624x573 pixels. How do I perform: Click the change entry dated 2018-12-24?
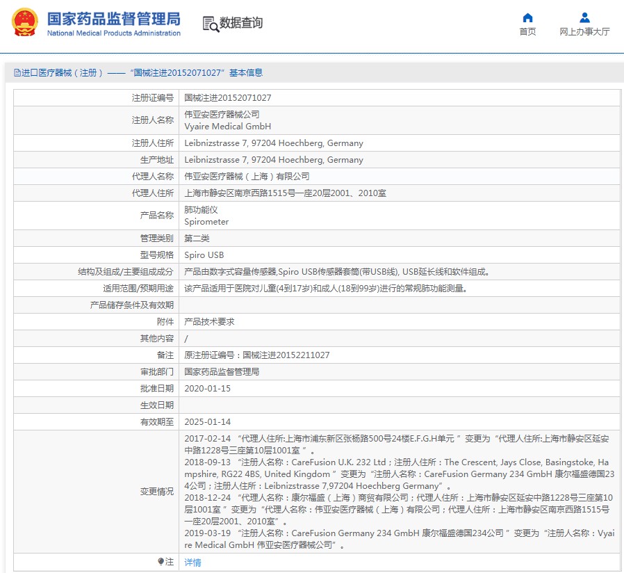pyautogui.click(x=398, y=509)
